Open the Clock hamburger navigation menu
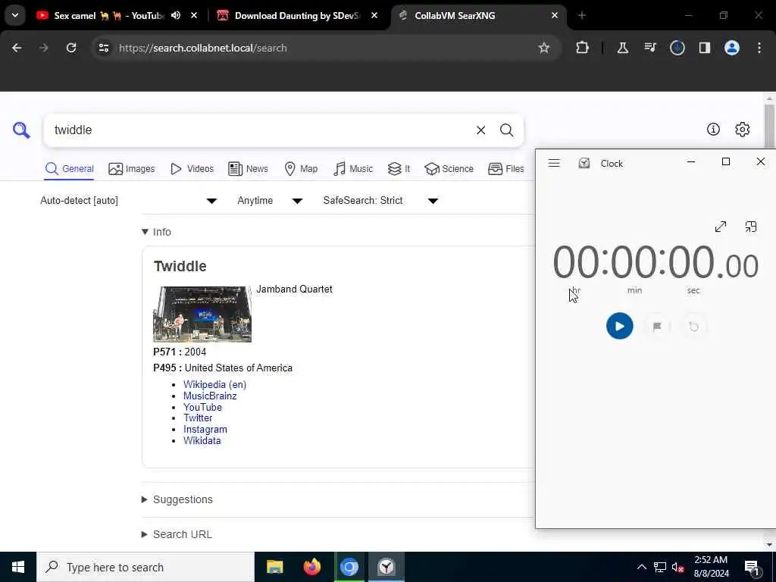 click(x=554, y=164)
